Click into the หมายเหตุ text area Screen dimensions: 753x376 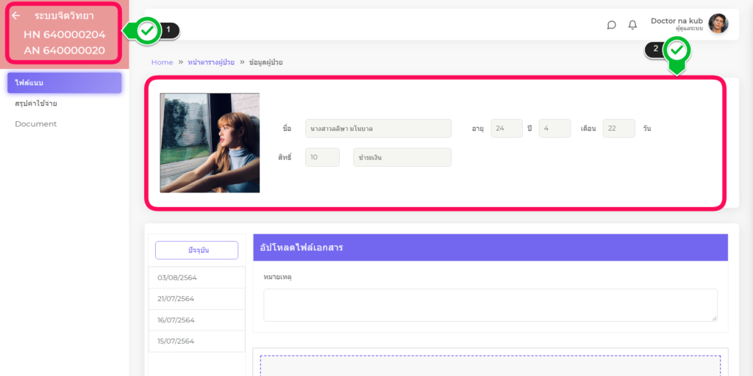point(490,305)
